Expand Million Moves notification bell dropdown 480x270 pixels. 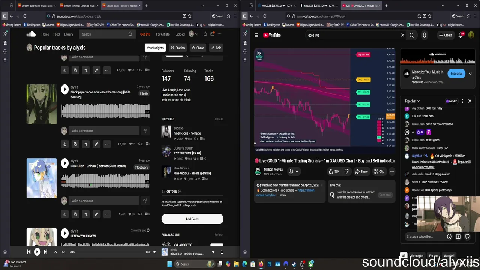pyautogui.click(x=294, y=171)
